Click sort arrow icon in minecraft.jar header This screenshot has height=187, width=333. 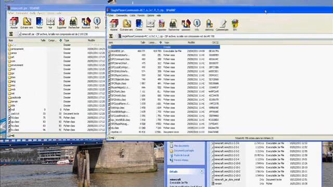click(61, 41)
